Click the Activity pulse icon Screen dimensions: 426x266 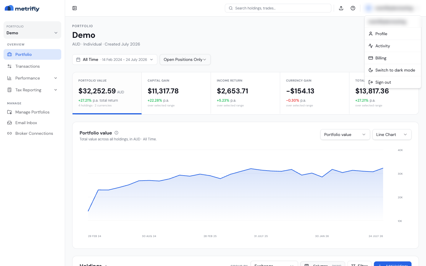pyautogui.click(x=371, y=46)
